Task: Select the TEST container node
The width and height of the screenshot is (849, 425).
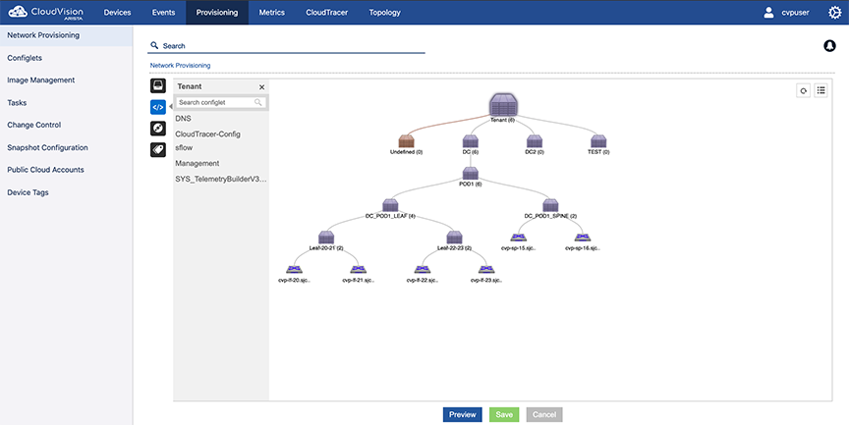Action: click(x=598, y=141)
